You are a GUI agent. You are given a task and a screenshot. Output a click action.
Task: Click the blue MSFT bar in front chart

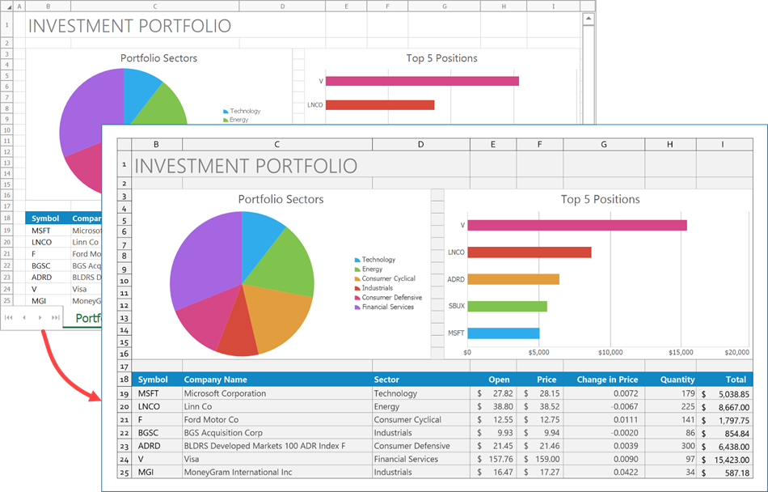tap(504, 333)
